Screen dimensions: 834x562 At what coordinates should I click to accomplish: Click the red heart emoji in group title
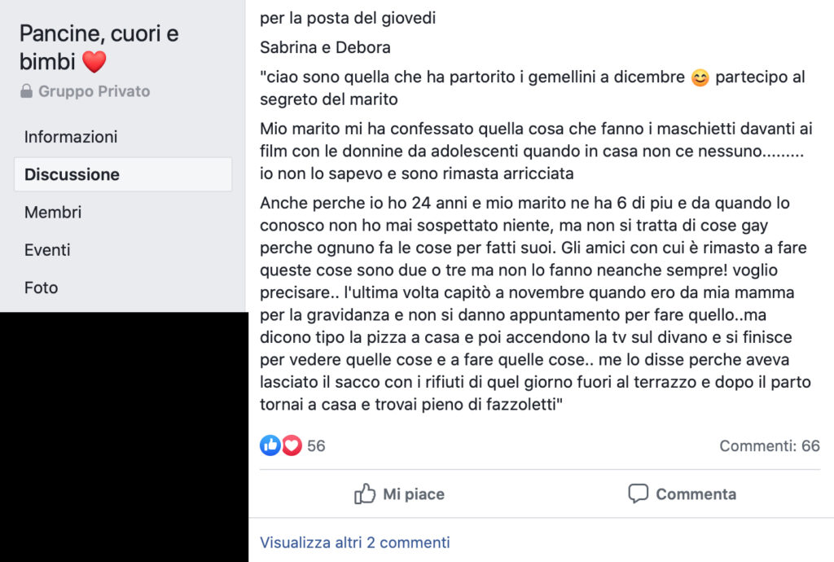tap(94, 62)
